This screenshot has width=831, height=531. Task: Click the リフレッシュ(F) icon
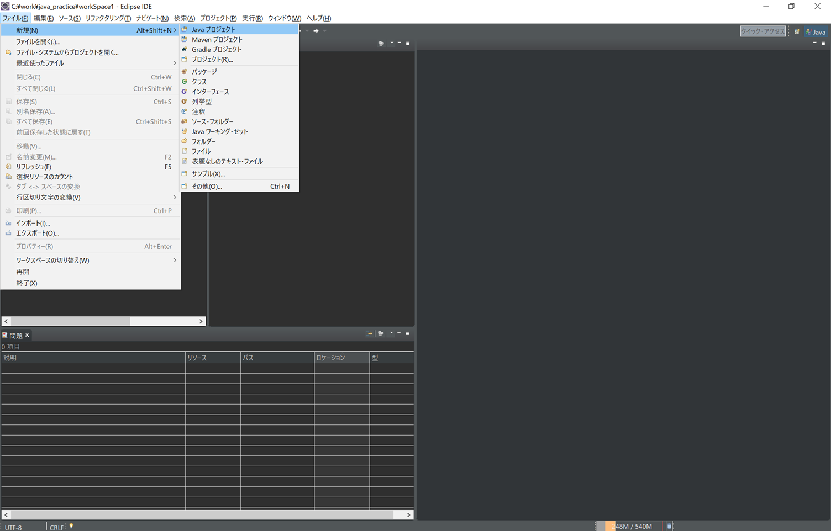[x=8, y=167]
